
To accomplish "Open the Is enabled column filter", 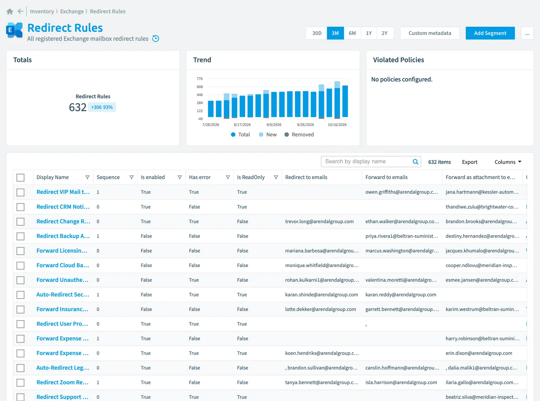I will click(180, 177).
